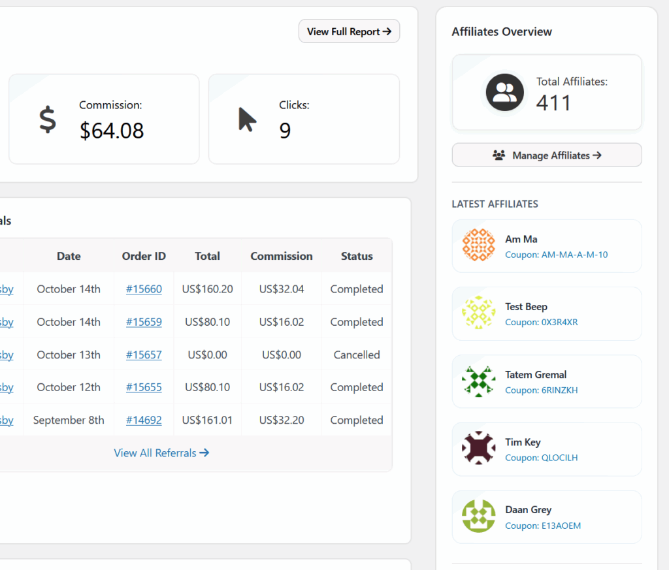Click Tim Key's dark red avatar
The width and height of the screenshot is (669, 570).
point(478,449)
